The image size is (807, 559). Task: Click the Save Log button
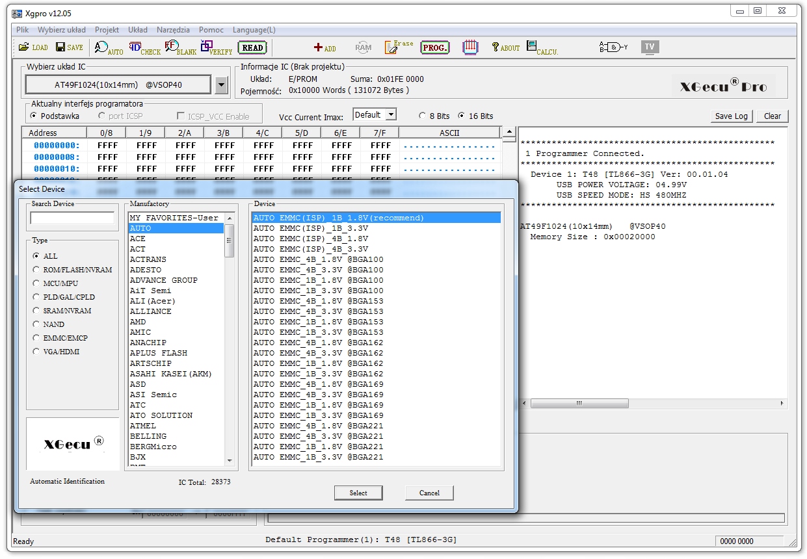pos(731,116)
